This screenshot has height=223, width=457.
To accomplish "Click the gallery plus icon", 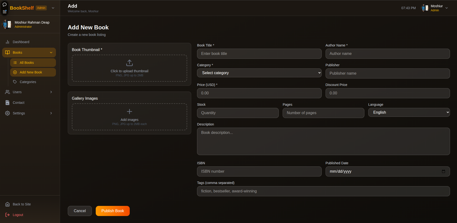I will [x=129, y=112].
